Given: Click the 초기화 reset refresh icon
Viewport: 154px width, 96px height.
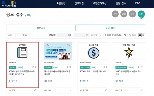Looking at the screenshot, I should 130,35.
